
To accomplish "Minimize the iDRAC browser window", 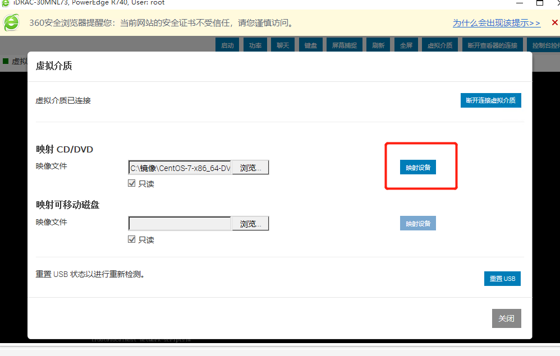I will (520, 3).
